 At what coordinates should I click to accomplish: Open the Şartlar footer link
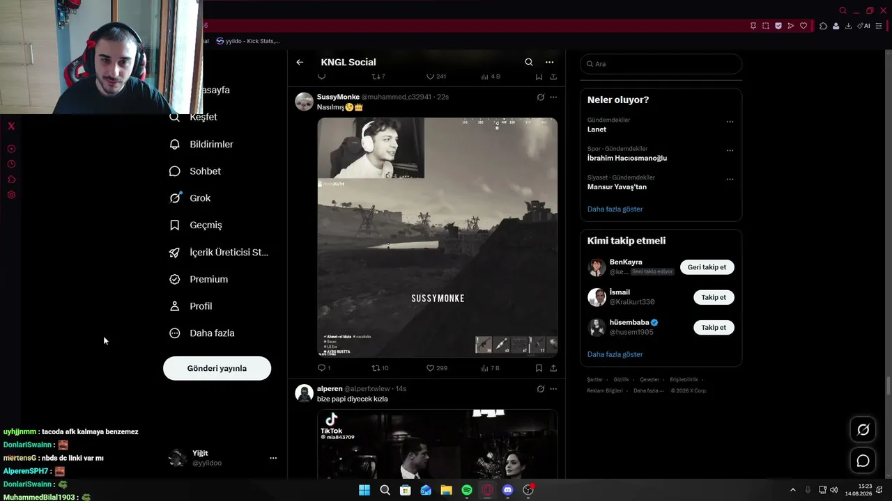click(594, 380)
